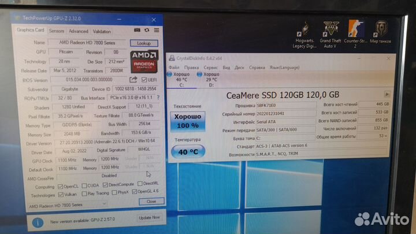Switch to the Graphics Card tab

30,30
